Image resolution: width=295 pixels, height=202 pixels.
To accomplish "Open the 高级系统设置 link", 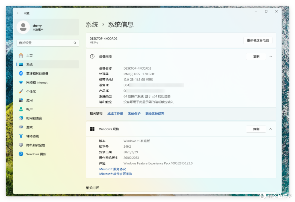I will coord(155,114).
